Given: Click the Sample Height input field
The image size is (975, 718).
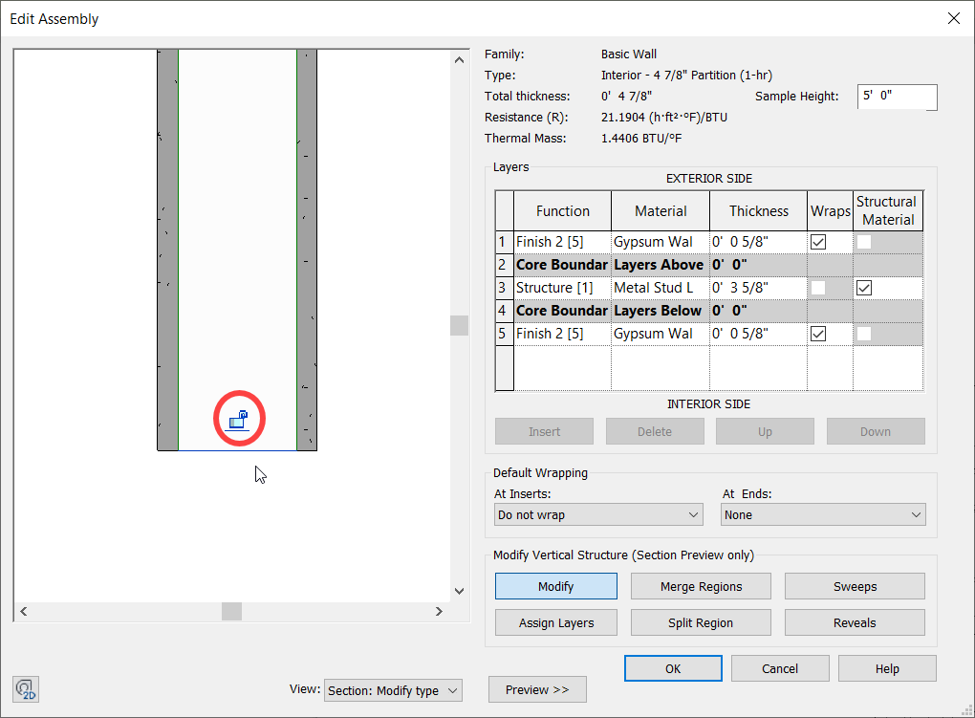Looking at the screenshot, I should pos(897,97).
